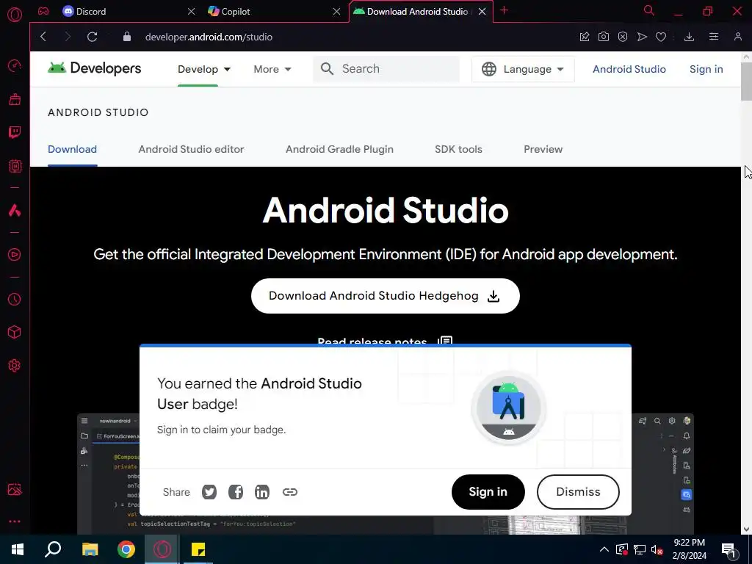Open File Explorer from taskbar
Viewport: 752px width, 564px height.
[90, 549]
